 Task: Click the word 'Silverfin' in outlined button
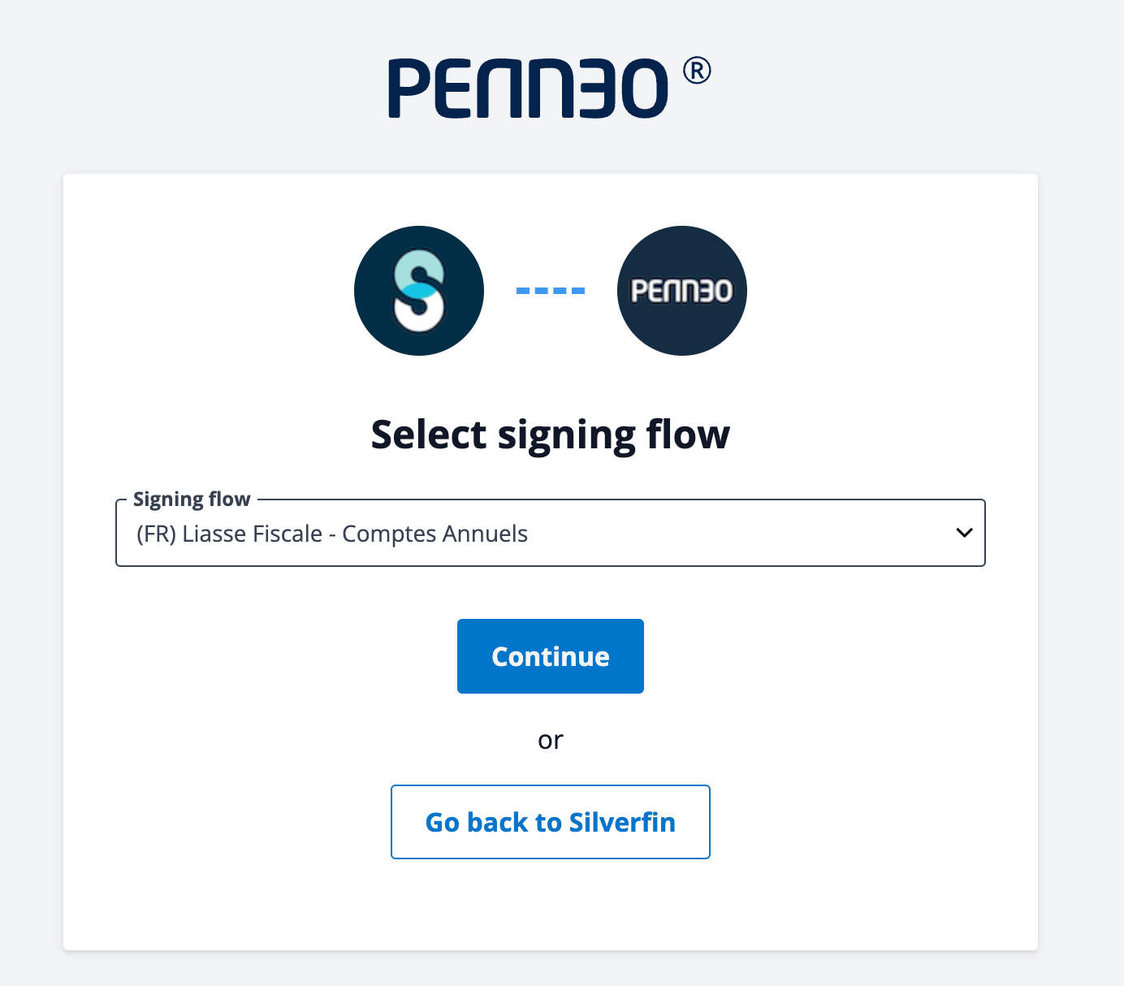622,822
